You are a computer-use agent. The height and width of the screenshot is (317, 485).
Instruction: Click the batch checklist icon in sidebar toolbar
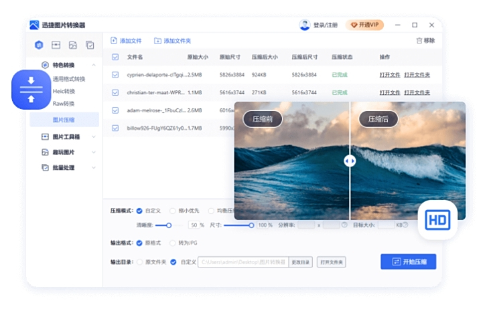tap(90, 45)
